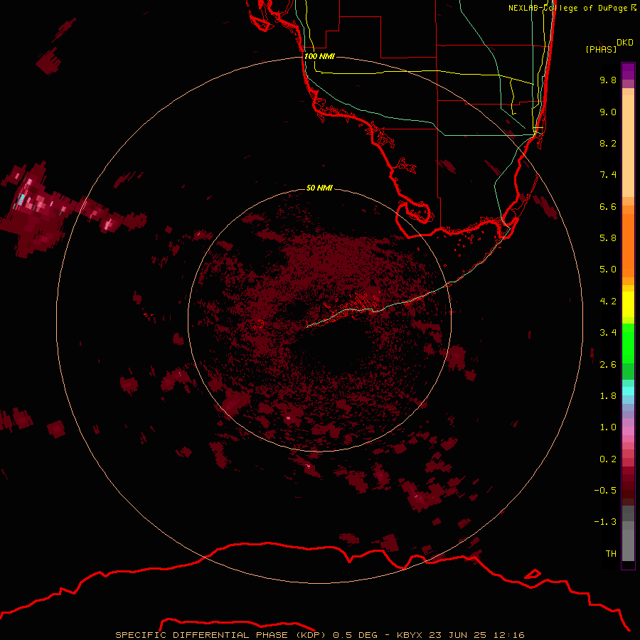Image resolution: width=640 pixels, height=640 pixels.
Task: Click the 7.4 value on color scale
Action: pyautogui.click(x=608, y=175)
